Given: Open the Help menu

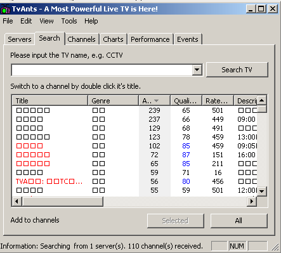Looking at the screenshot, I should pyautogui.click(x=91, y=21).
